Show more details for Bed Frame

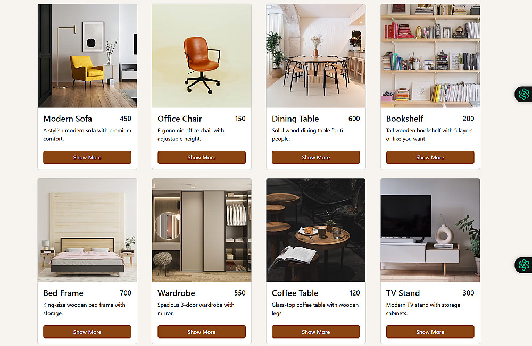[87, 332]
